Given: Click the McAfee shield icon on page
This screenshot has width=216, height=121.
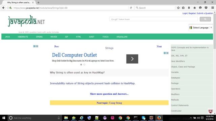Looking at the screenshot, I should pos(210,111).
